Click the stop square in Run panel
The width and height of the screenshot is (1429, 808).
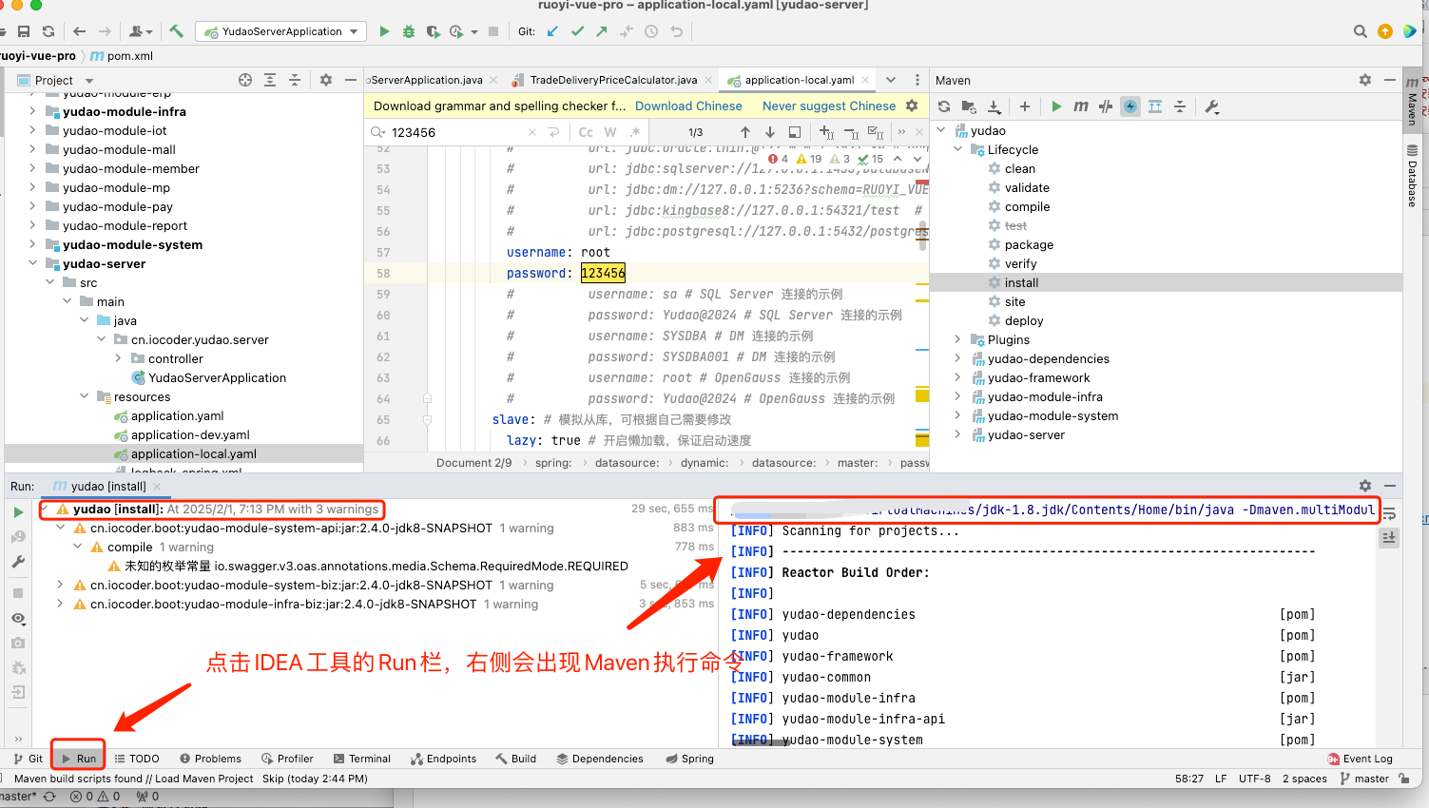(18, 592)
